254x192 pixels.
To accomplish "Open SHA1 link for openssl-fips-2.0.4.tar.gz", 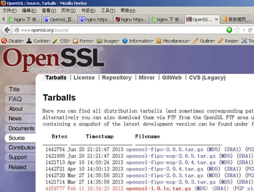I will click(233, 169).
